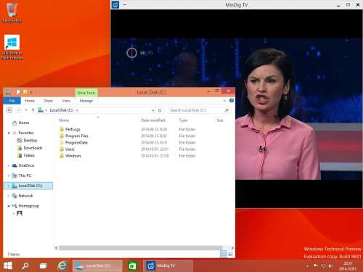Select the Windows folder
The height and width of the screenshot is (272, 363).
click(x=70, y=156)
